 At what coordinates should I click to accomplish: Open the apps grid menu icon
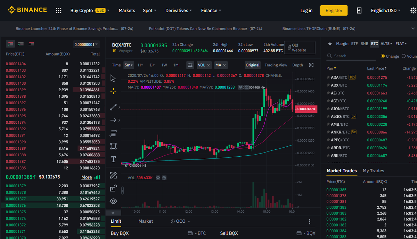[58, 10]
